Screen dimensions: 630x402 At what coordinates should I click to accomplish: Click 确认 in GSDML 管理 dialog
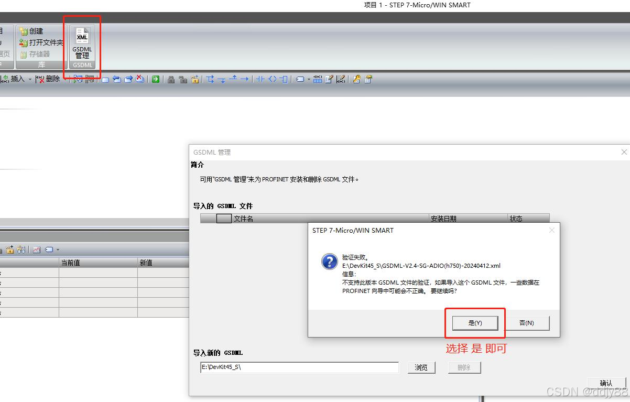pos(606,383)
